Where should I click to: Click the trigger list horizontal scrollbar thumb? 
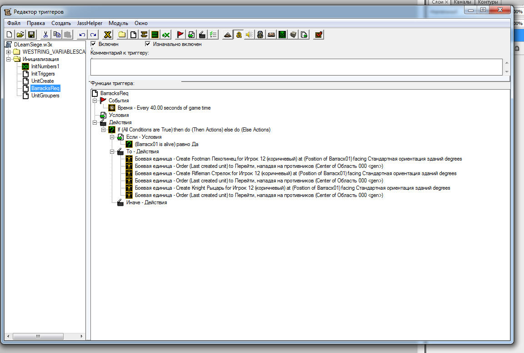coord(38,336)
